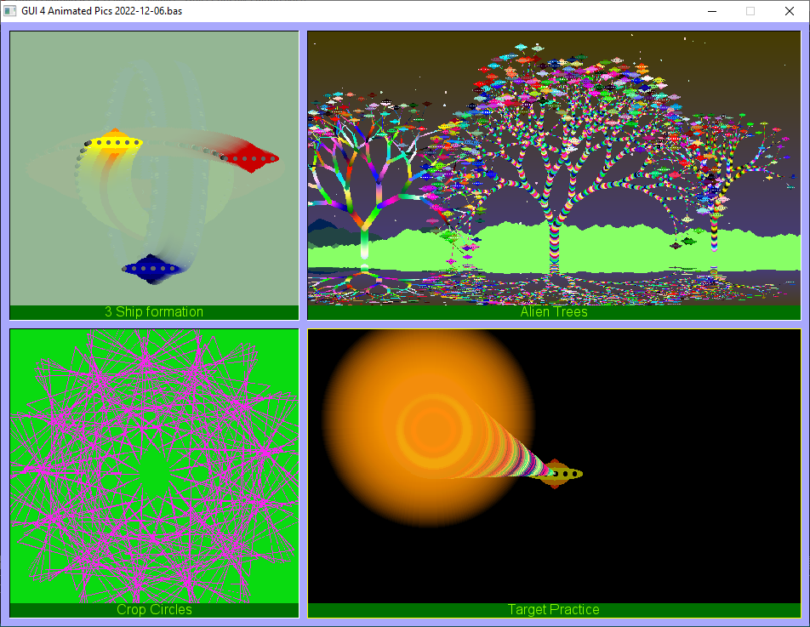Image resolution: width=810 pixels, height=627 pixels.
Task: Click the 'Crop Circles' caption label
Action: tap(154, 609)
